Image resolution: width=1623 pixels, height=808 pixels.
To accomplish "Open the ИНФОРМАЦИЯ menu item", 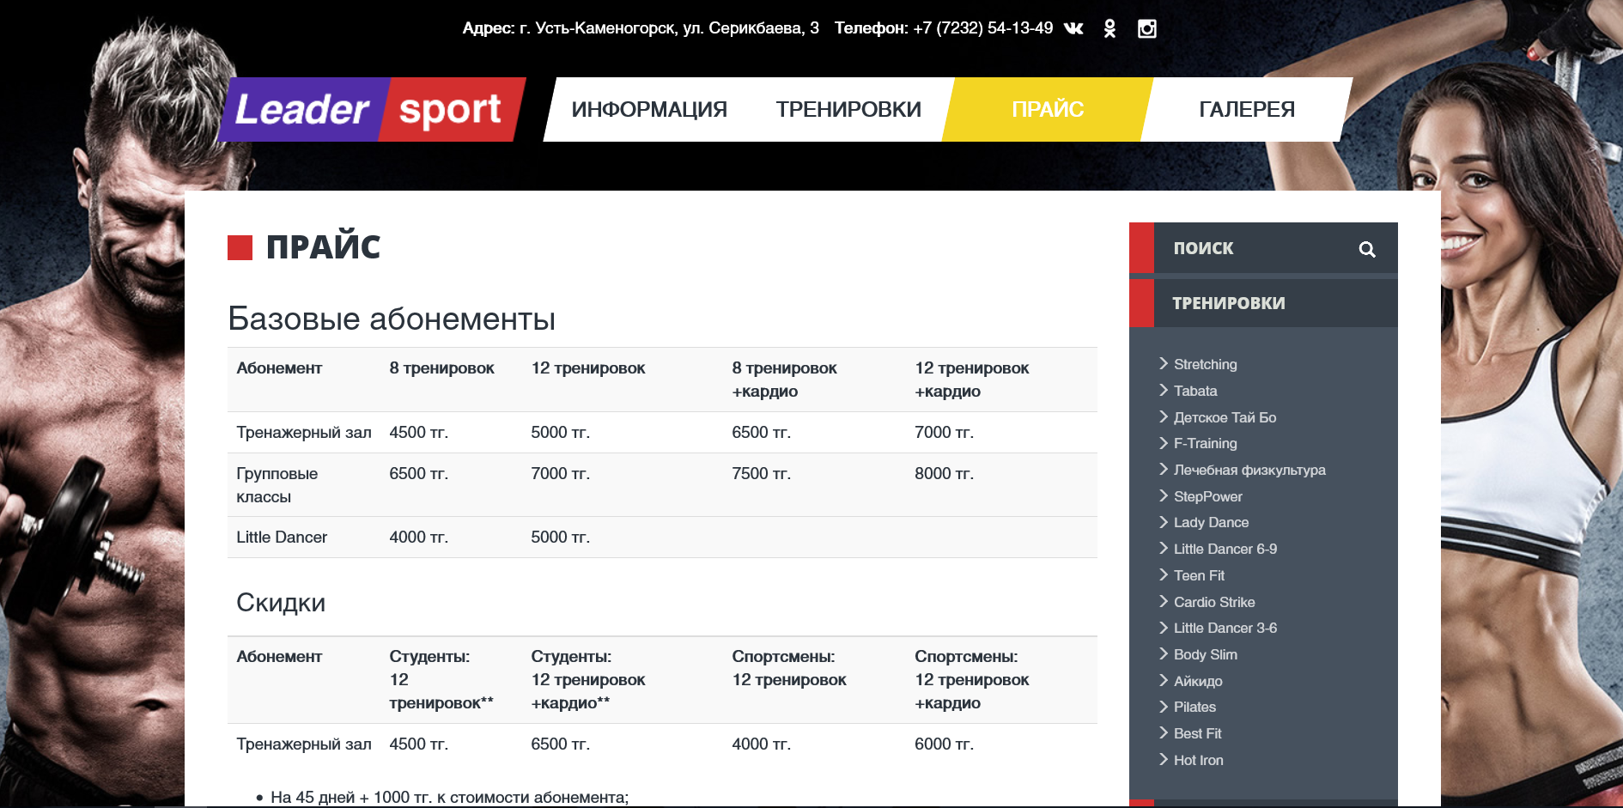I will click(649, 109).
